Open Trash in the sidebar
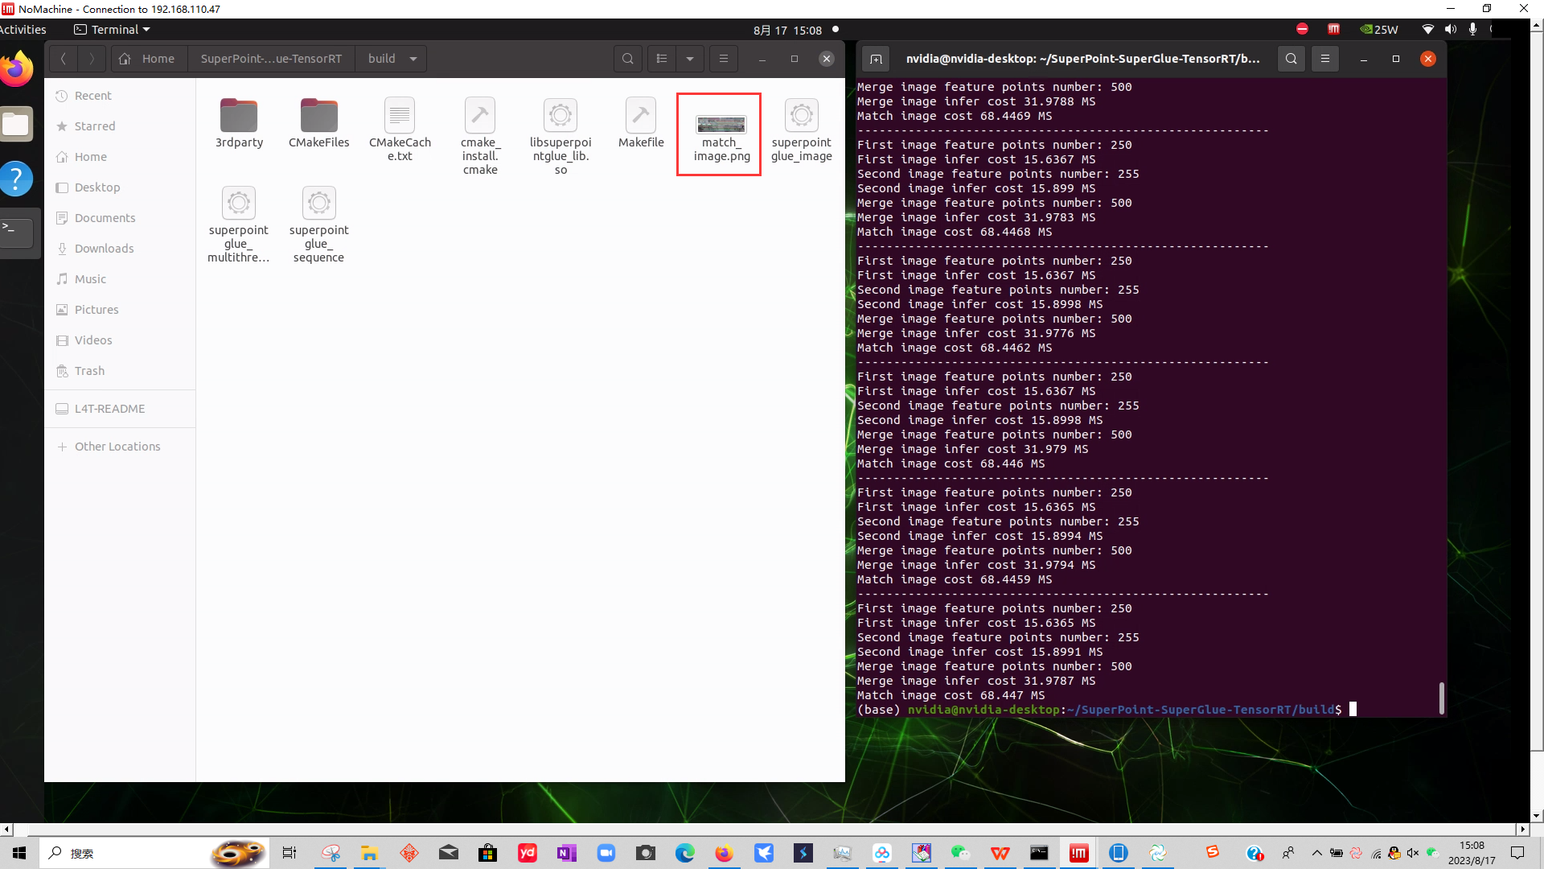This screenshot has width=1544, height=869. (89, 371)
